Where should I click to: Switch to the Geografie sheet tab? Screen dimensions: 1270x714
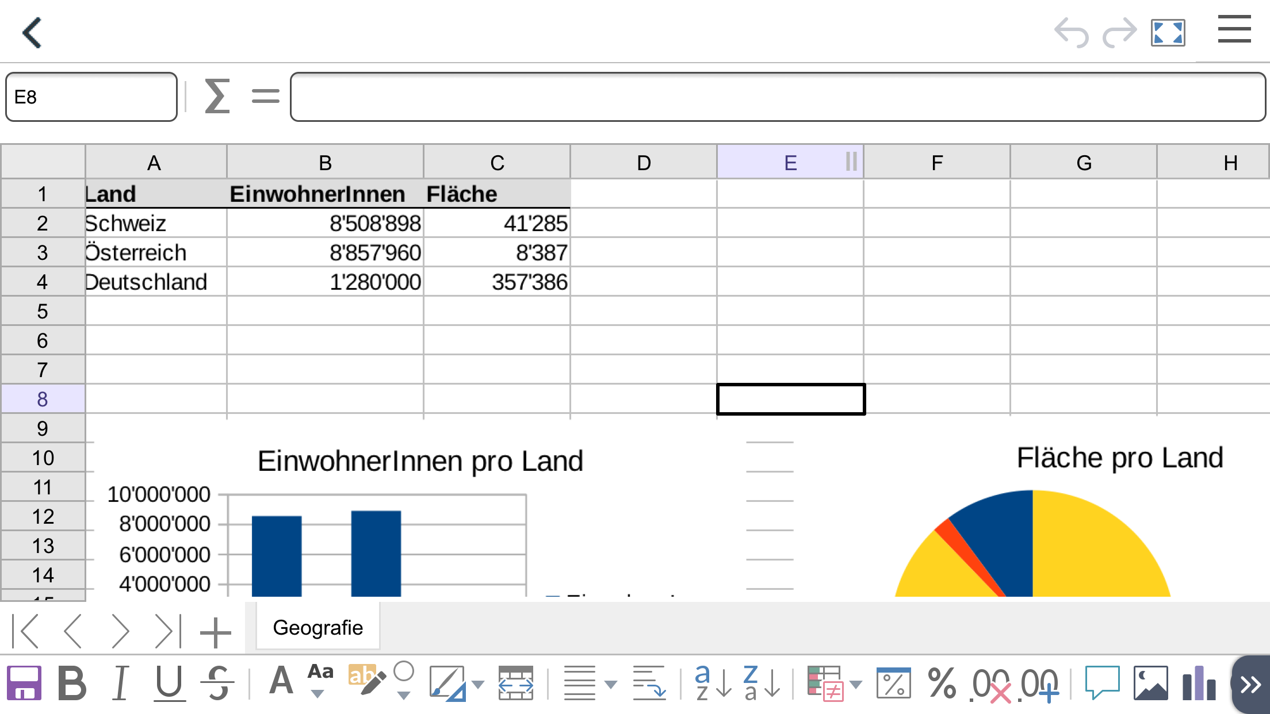(x=317, y=628)
